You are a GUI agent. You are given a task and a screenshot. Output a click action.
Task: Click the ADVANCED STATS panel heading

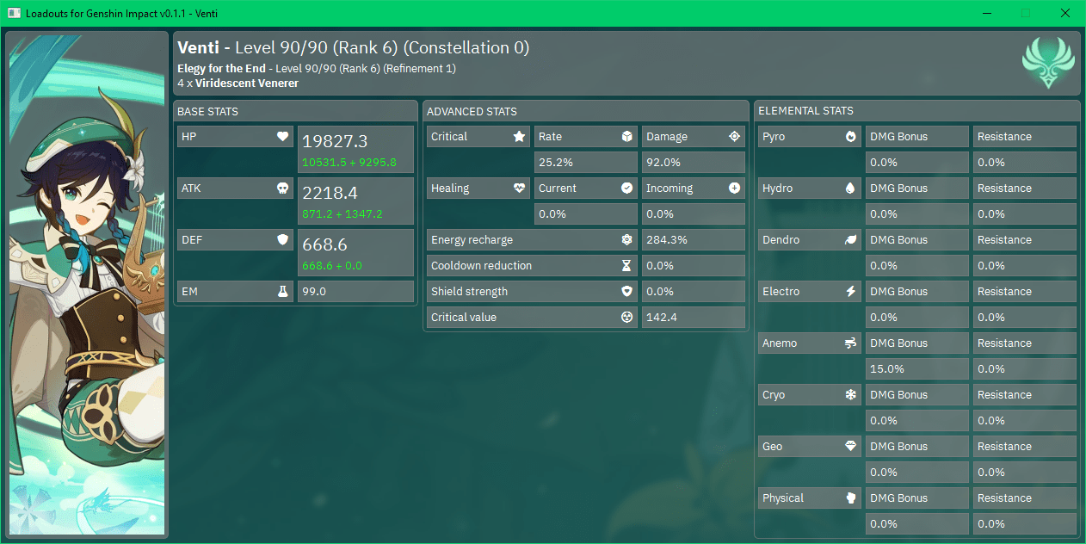pos(472,111)
